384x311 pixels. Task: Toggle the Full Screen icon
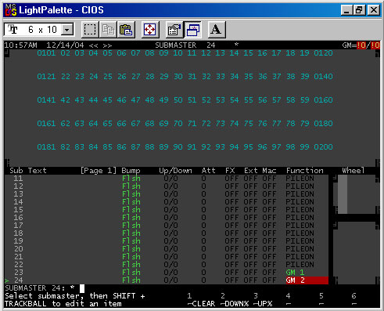150,30
